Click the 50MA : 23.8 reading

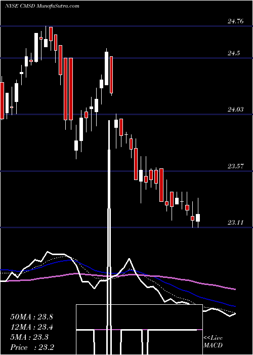[x=31, y=317]
